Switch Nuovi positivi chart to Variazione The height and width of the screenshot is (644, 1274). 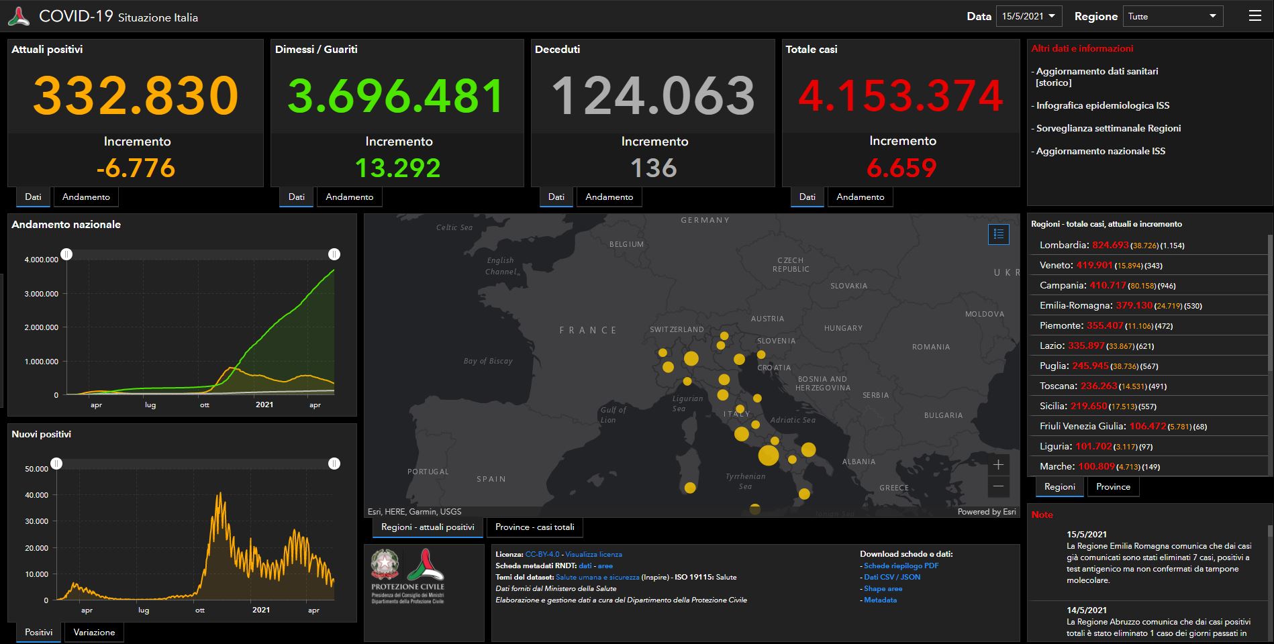tap(94, 633)
